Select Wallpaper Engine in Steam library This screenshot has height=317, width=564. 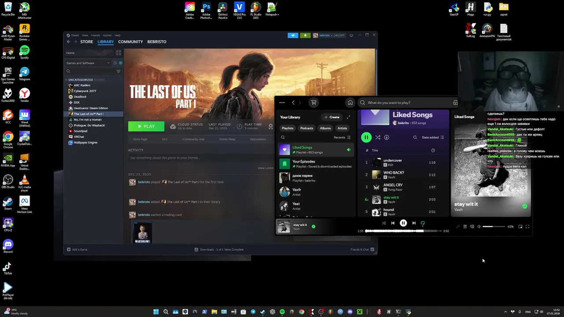pos(85,143)
